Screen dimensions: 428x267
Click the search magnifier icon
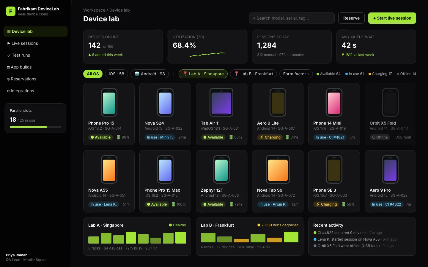254,18
